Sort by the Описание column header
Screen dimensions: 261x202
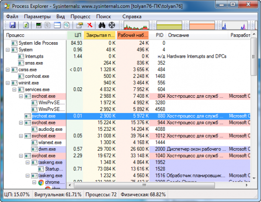click(x=197, y=35)
